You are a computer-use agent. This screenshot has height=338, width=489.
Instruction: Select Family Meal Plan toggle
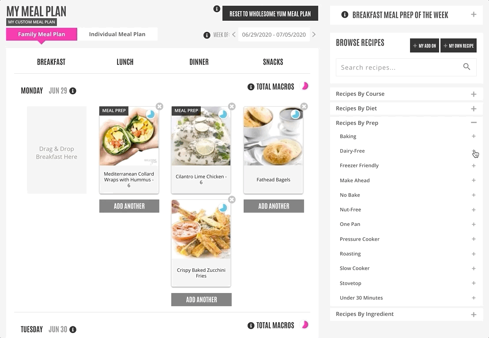point(41,34)
